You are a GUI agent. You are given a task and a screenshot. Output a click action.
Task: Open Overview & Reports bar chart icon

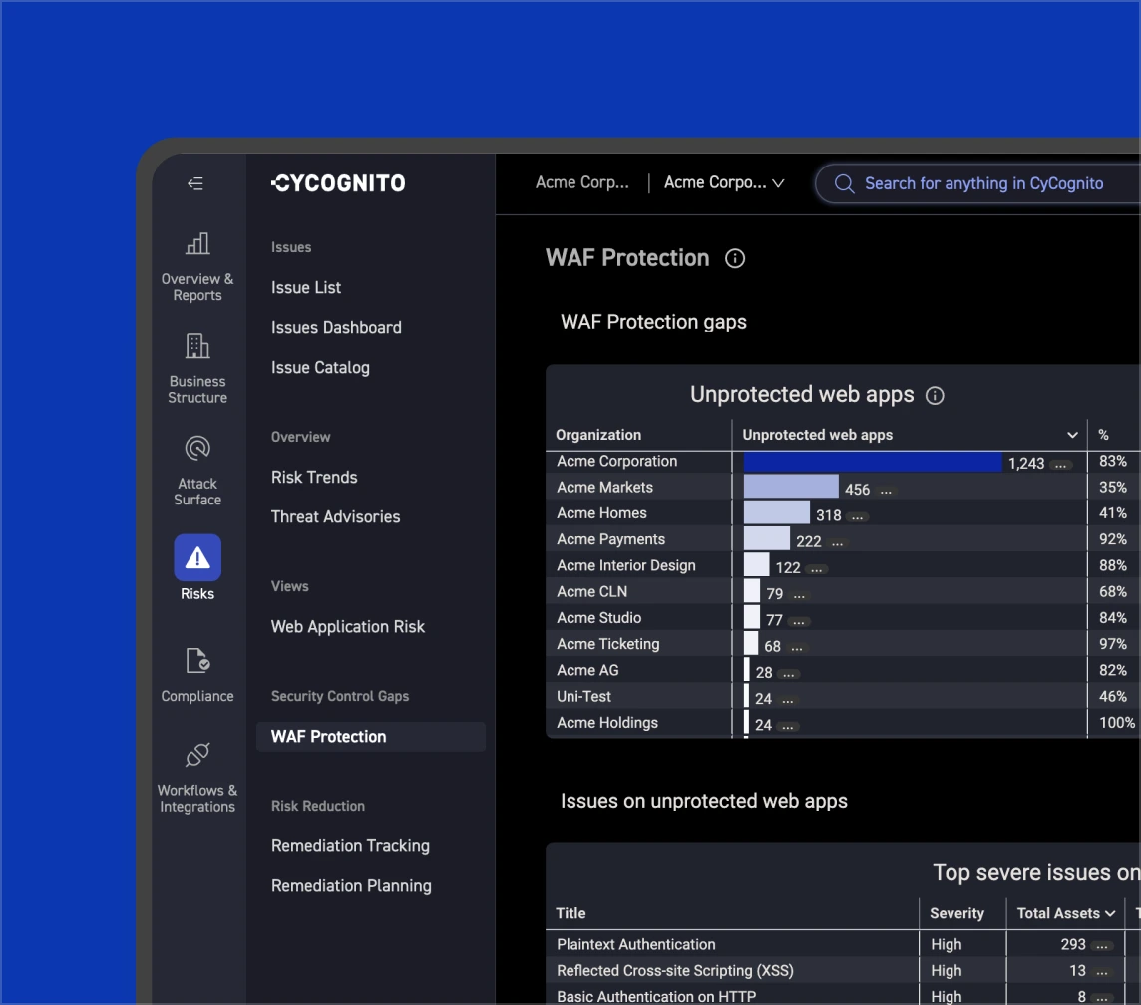[x=197, y=244]
